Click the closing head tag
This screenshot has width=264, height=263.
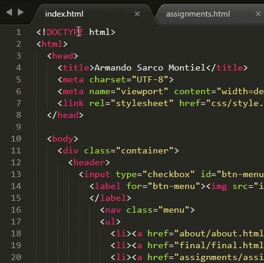pyautogui.click(x=65, y=115)
